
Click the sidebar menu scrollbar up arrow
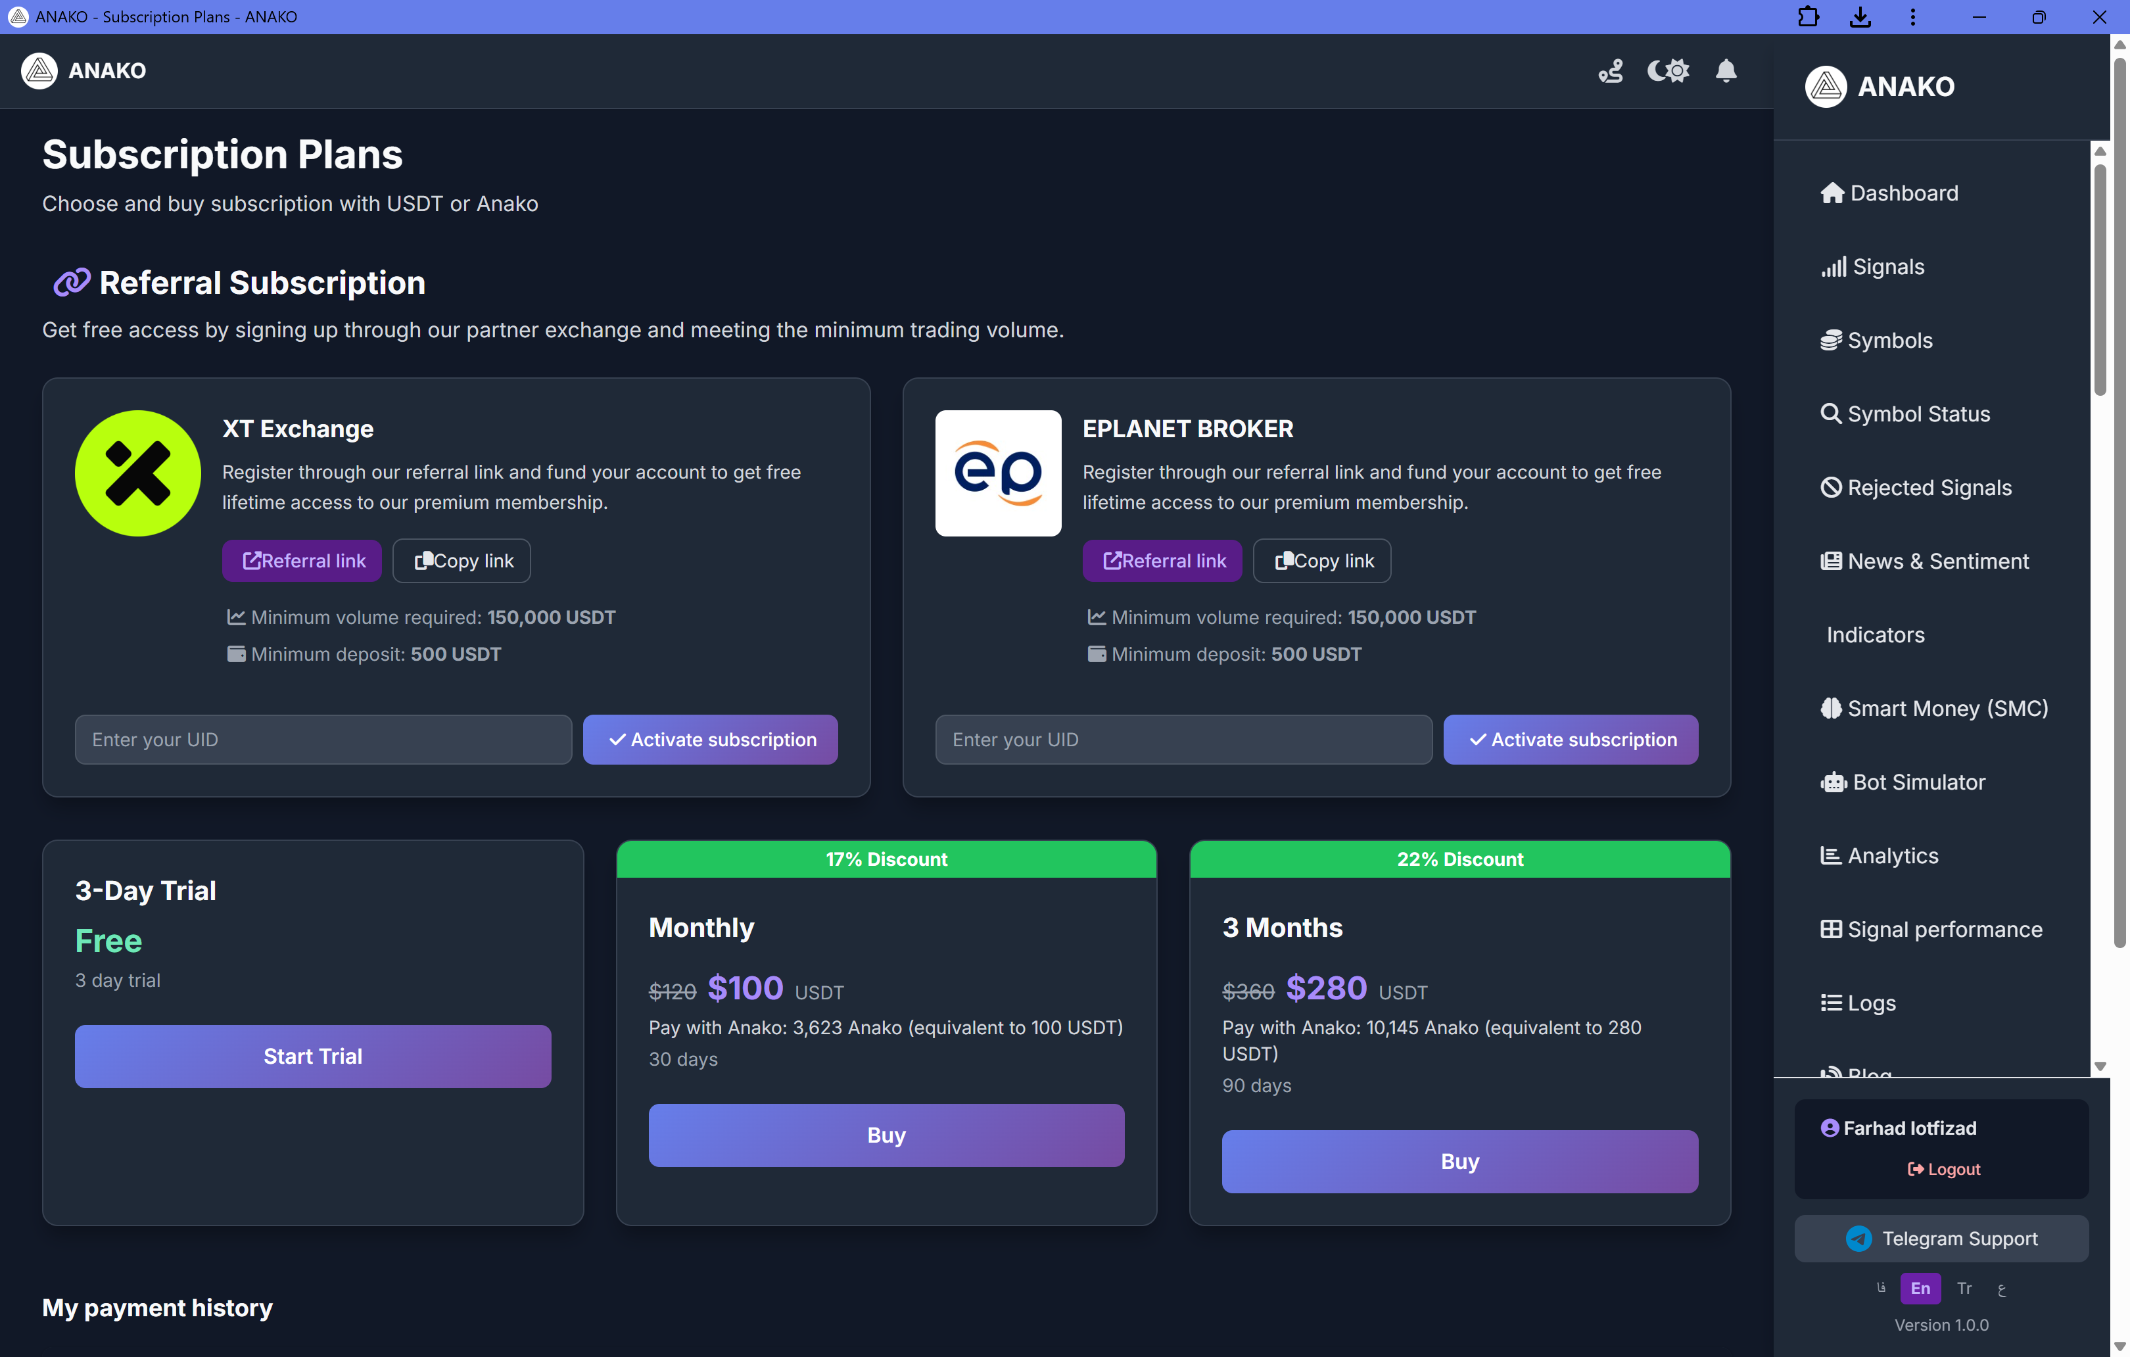[2100, 151]
